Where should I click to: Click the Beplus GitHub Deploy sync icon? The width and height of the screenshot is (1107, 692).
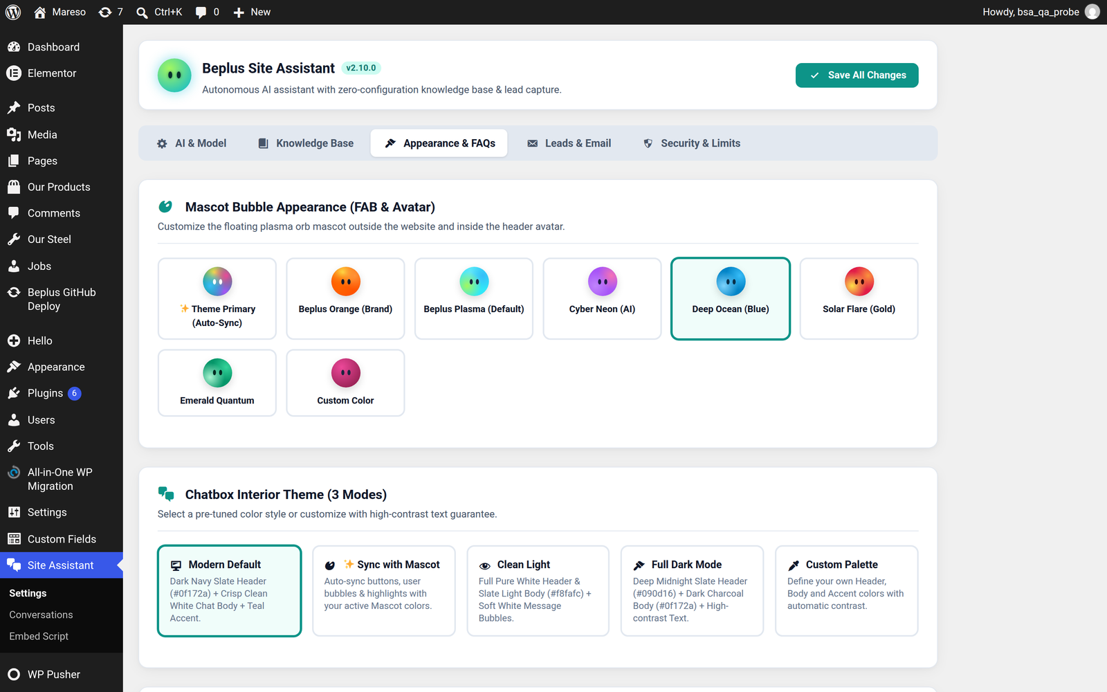[x=14, y=292]
